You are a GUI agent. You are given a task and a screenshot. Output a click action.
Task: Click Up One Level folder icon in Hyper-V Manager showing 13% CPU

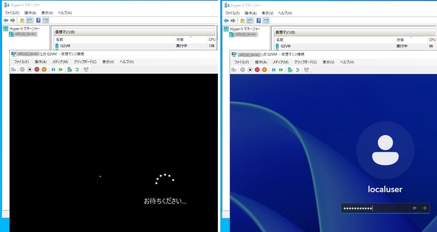coord(22,21)
